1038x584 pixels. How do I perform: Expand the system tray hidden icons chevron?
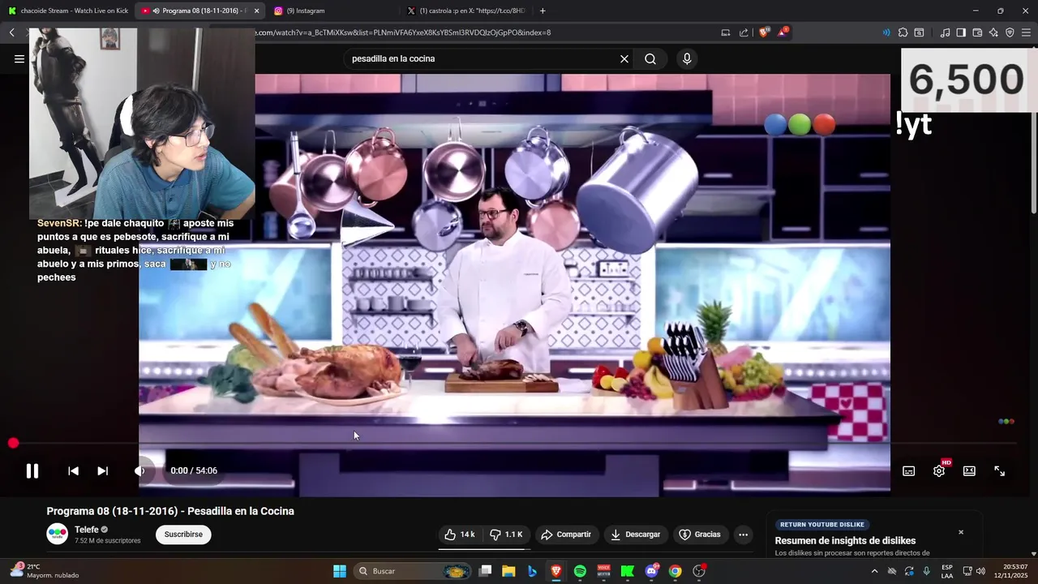click(x=874, y=571)
